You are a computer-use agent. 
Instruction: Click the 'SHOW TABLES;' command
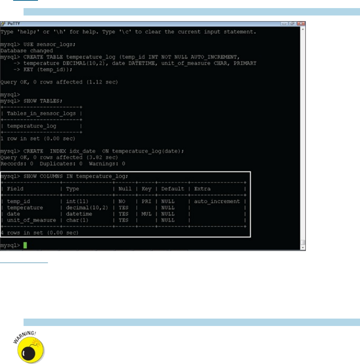click(x=43, y=101)
